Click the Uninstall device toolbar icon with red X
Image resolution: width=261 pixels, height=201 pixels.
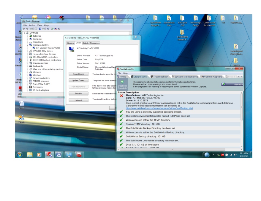click(x=55, y=29)
